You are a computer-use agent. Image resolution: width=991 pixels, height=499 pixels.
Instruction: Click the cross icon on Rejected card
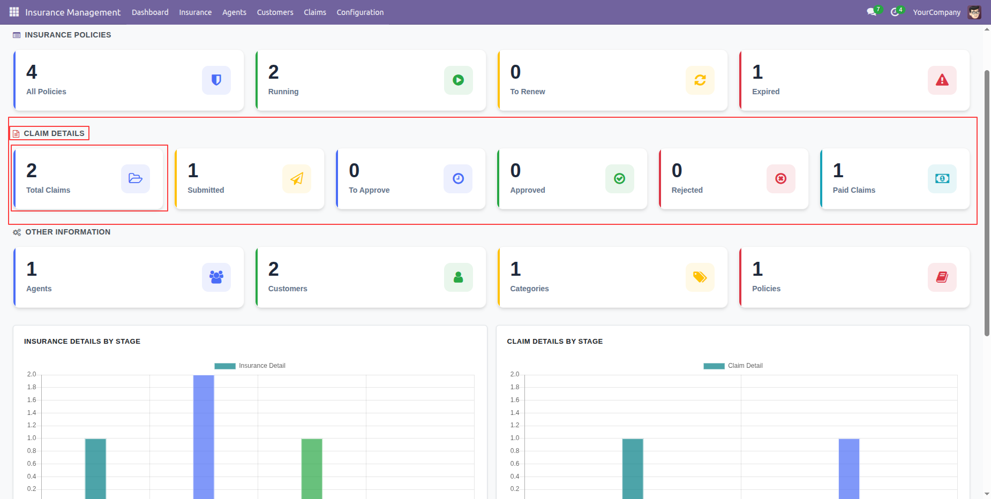point(781,179)
